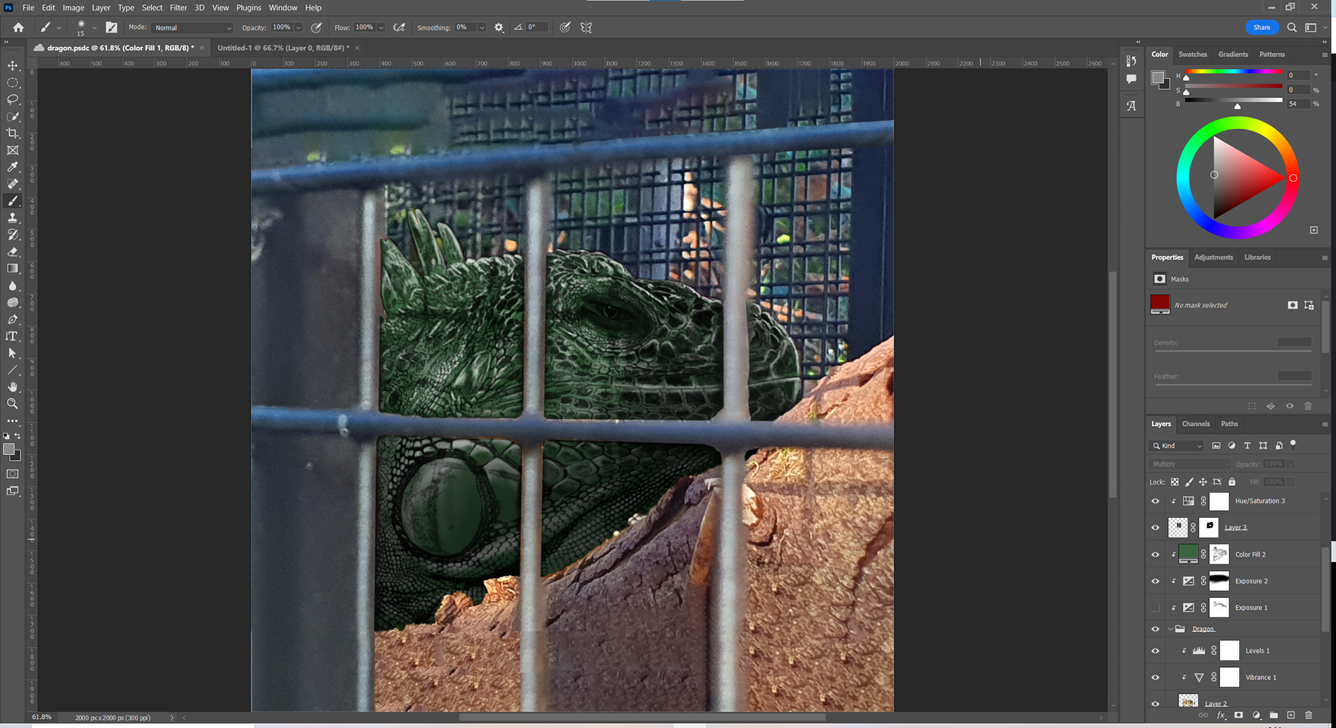Image resolution: width=1336 pixels, height=728 pixels.
Task: Select the Horizontal Type tool
Action: click(13, 336)
